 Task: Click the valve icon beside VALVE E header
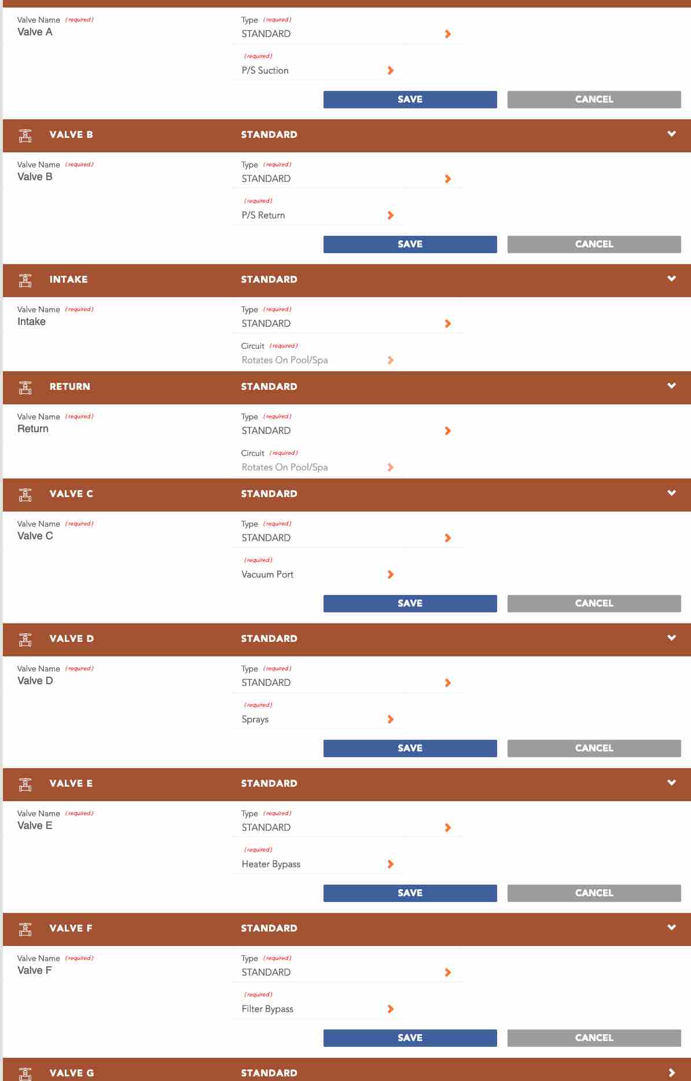coord(25,784)
